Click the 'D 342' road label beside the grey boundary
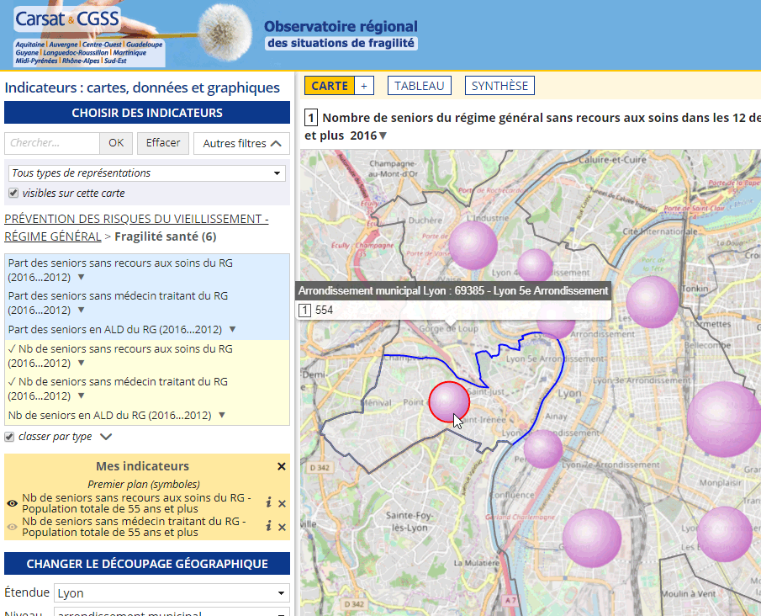Viewport: 761px width, 616px height. click(x=320, y=468)
